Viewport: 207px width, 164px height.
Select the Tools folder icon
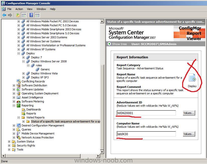(x=14, y=149)
